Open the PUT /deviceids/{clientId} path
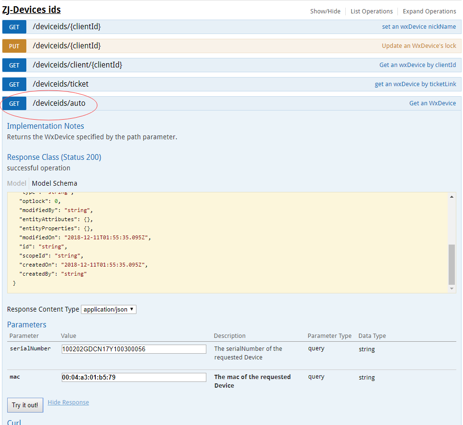463x425 pixels. point(67,46)
